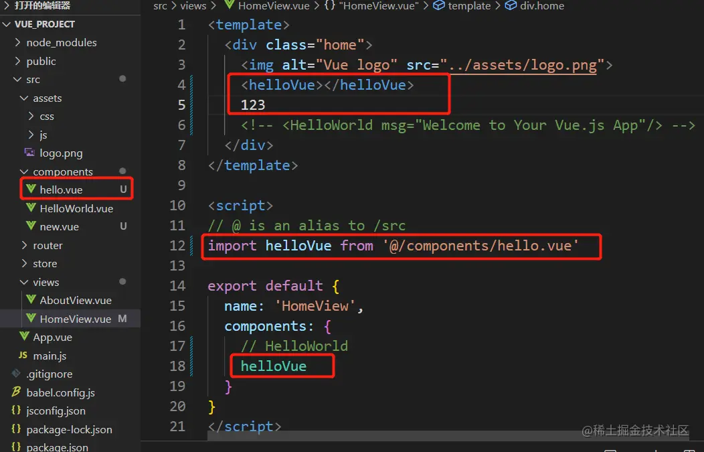Open the .gitignore file
704x452 pixels.
point(50,374)
